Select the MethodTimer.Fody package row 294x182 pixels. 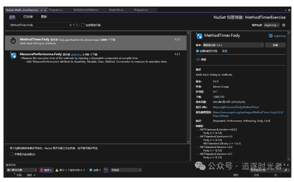pos(96,43)
